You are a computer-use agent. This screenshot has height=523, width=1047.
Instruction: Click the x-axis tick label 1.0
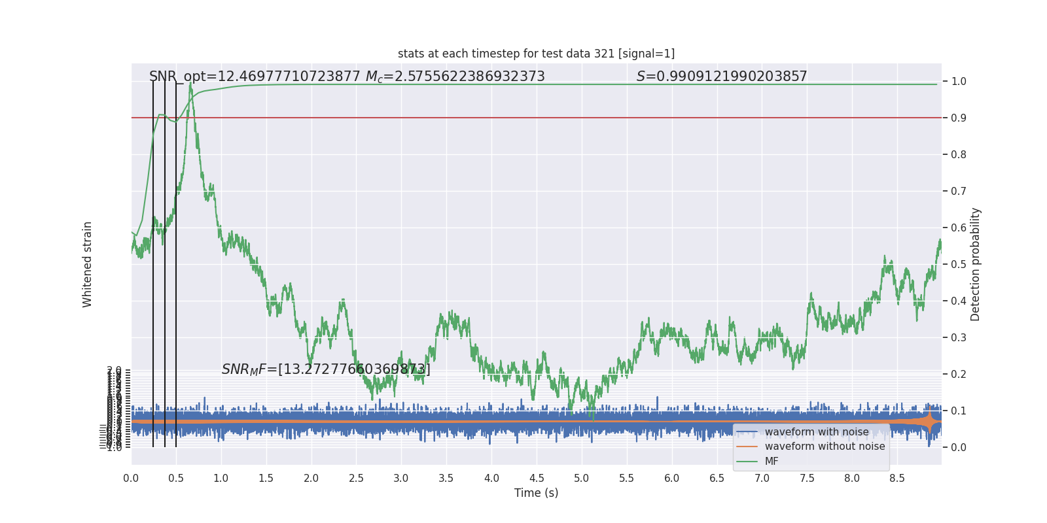point(221,478)
